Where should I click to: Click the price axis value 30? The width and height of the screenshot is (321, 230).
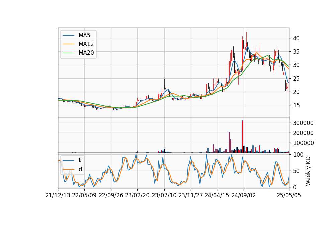click(296, 65)
